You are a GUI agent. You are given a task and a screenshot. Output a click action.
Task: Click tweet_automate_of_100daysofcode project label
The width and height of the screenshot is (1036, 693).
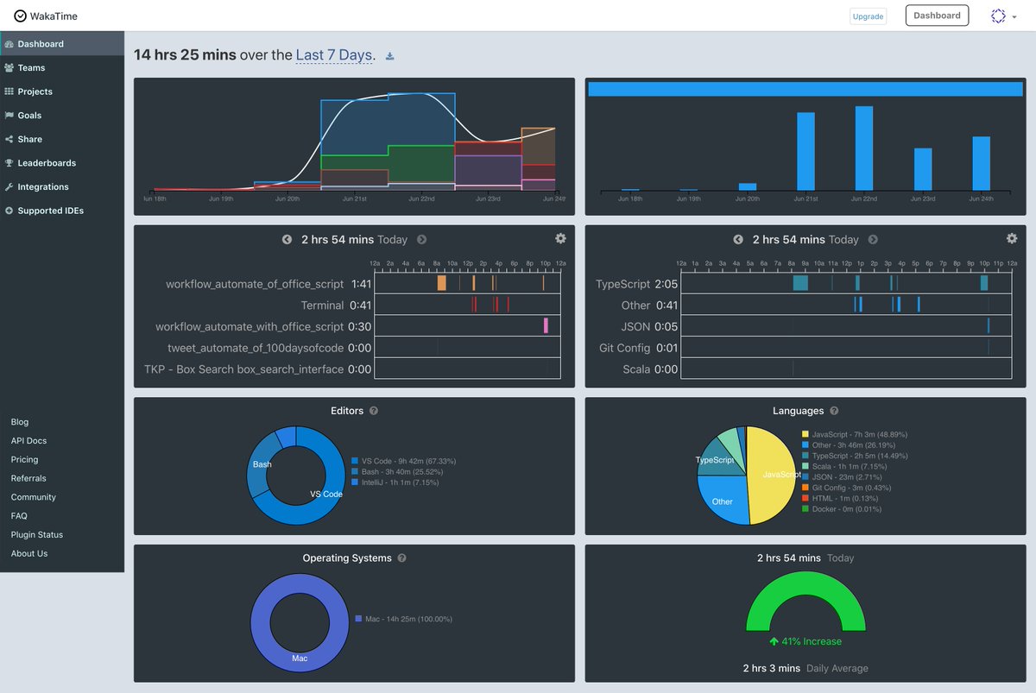(256, 348)
